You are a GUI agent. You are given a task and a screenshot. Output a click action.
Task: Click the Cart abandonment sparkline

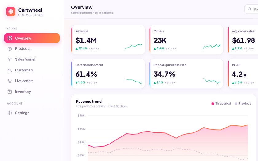coord(133,81)
